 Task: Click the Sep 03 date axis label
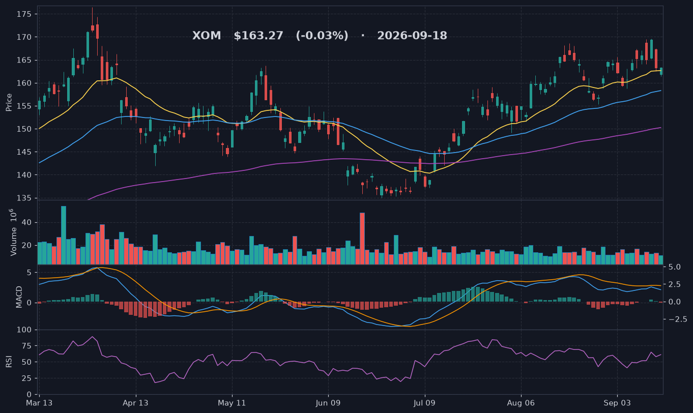[x=617, y=402]
